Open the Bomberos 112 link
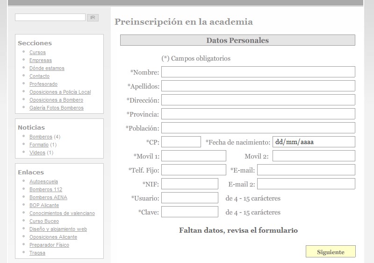Viewport: 374px width, 263px height. pyautogui.click(x=46, y=189)
